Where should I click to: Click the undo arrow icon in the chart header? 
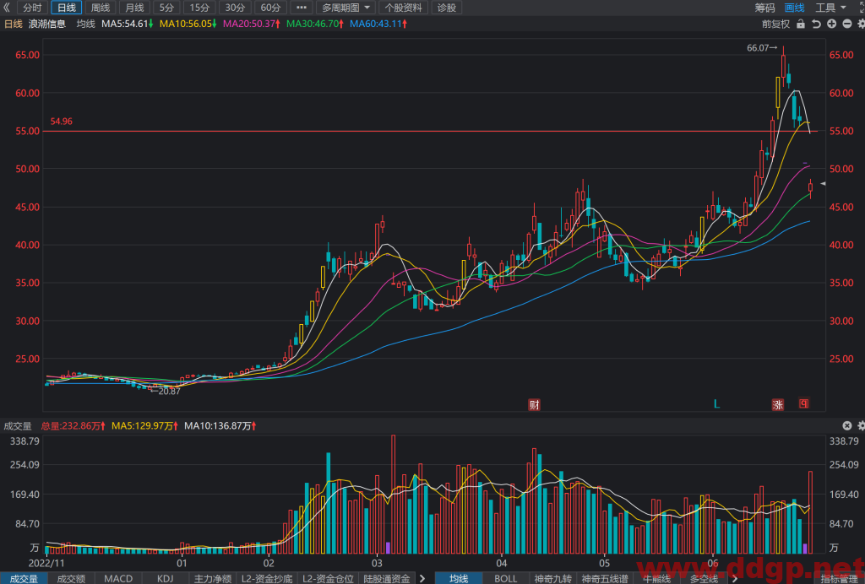(816, 24)
